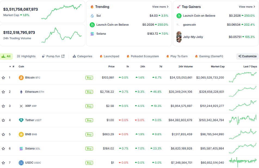Click the Buy button for XRP

[89, 106]
